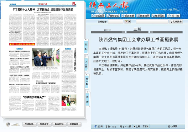Click the 第 5/11 篇 article counter
Screen dimensions: 188x132
point(125,126)
